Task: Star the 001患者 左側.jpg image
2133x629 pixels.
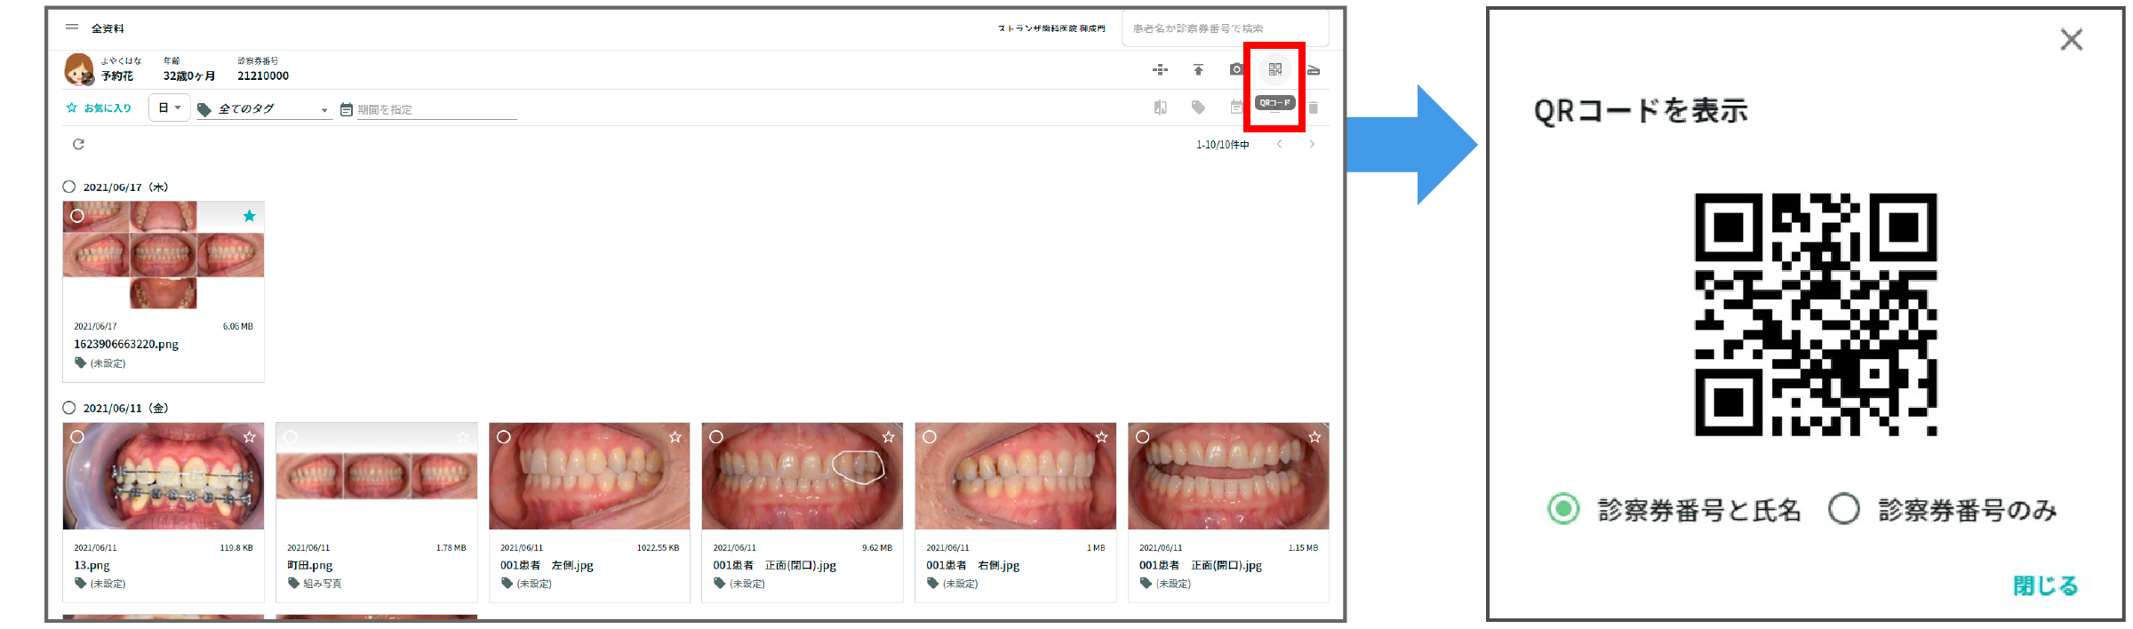Action: pyautogui.click(x=675, y=437)
